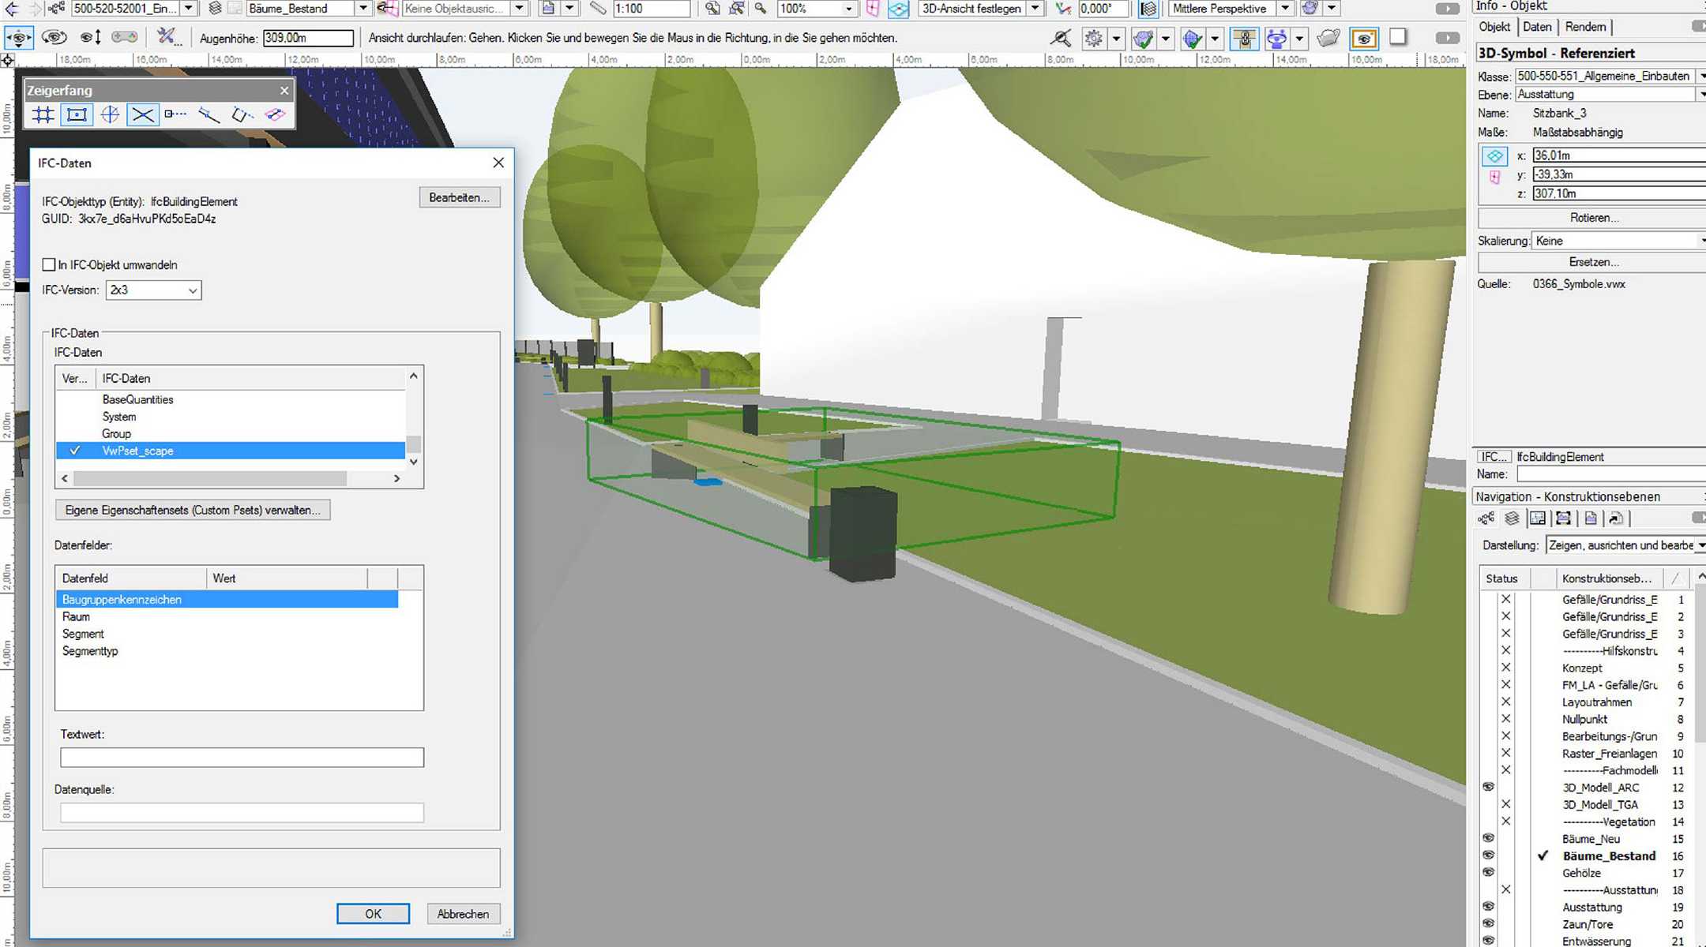The height and width of the screenshot is (947, 1706).
Task: Click OK in IFC-Daten dialog
Action: pos(373,914)
